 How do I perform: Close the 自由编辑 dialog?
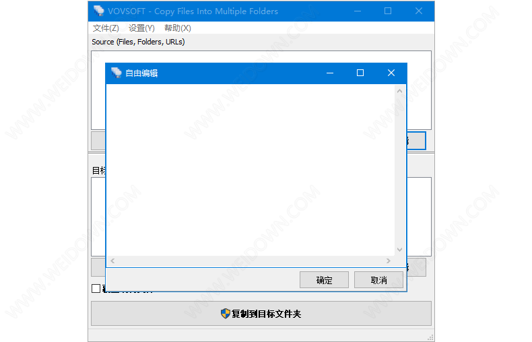(391, 73)
